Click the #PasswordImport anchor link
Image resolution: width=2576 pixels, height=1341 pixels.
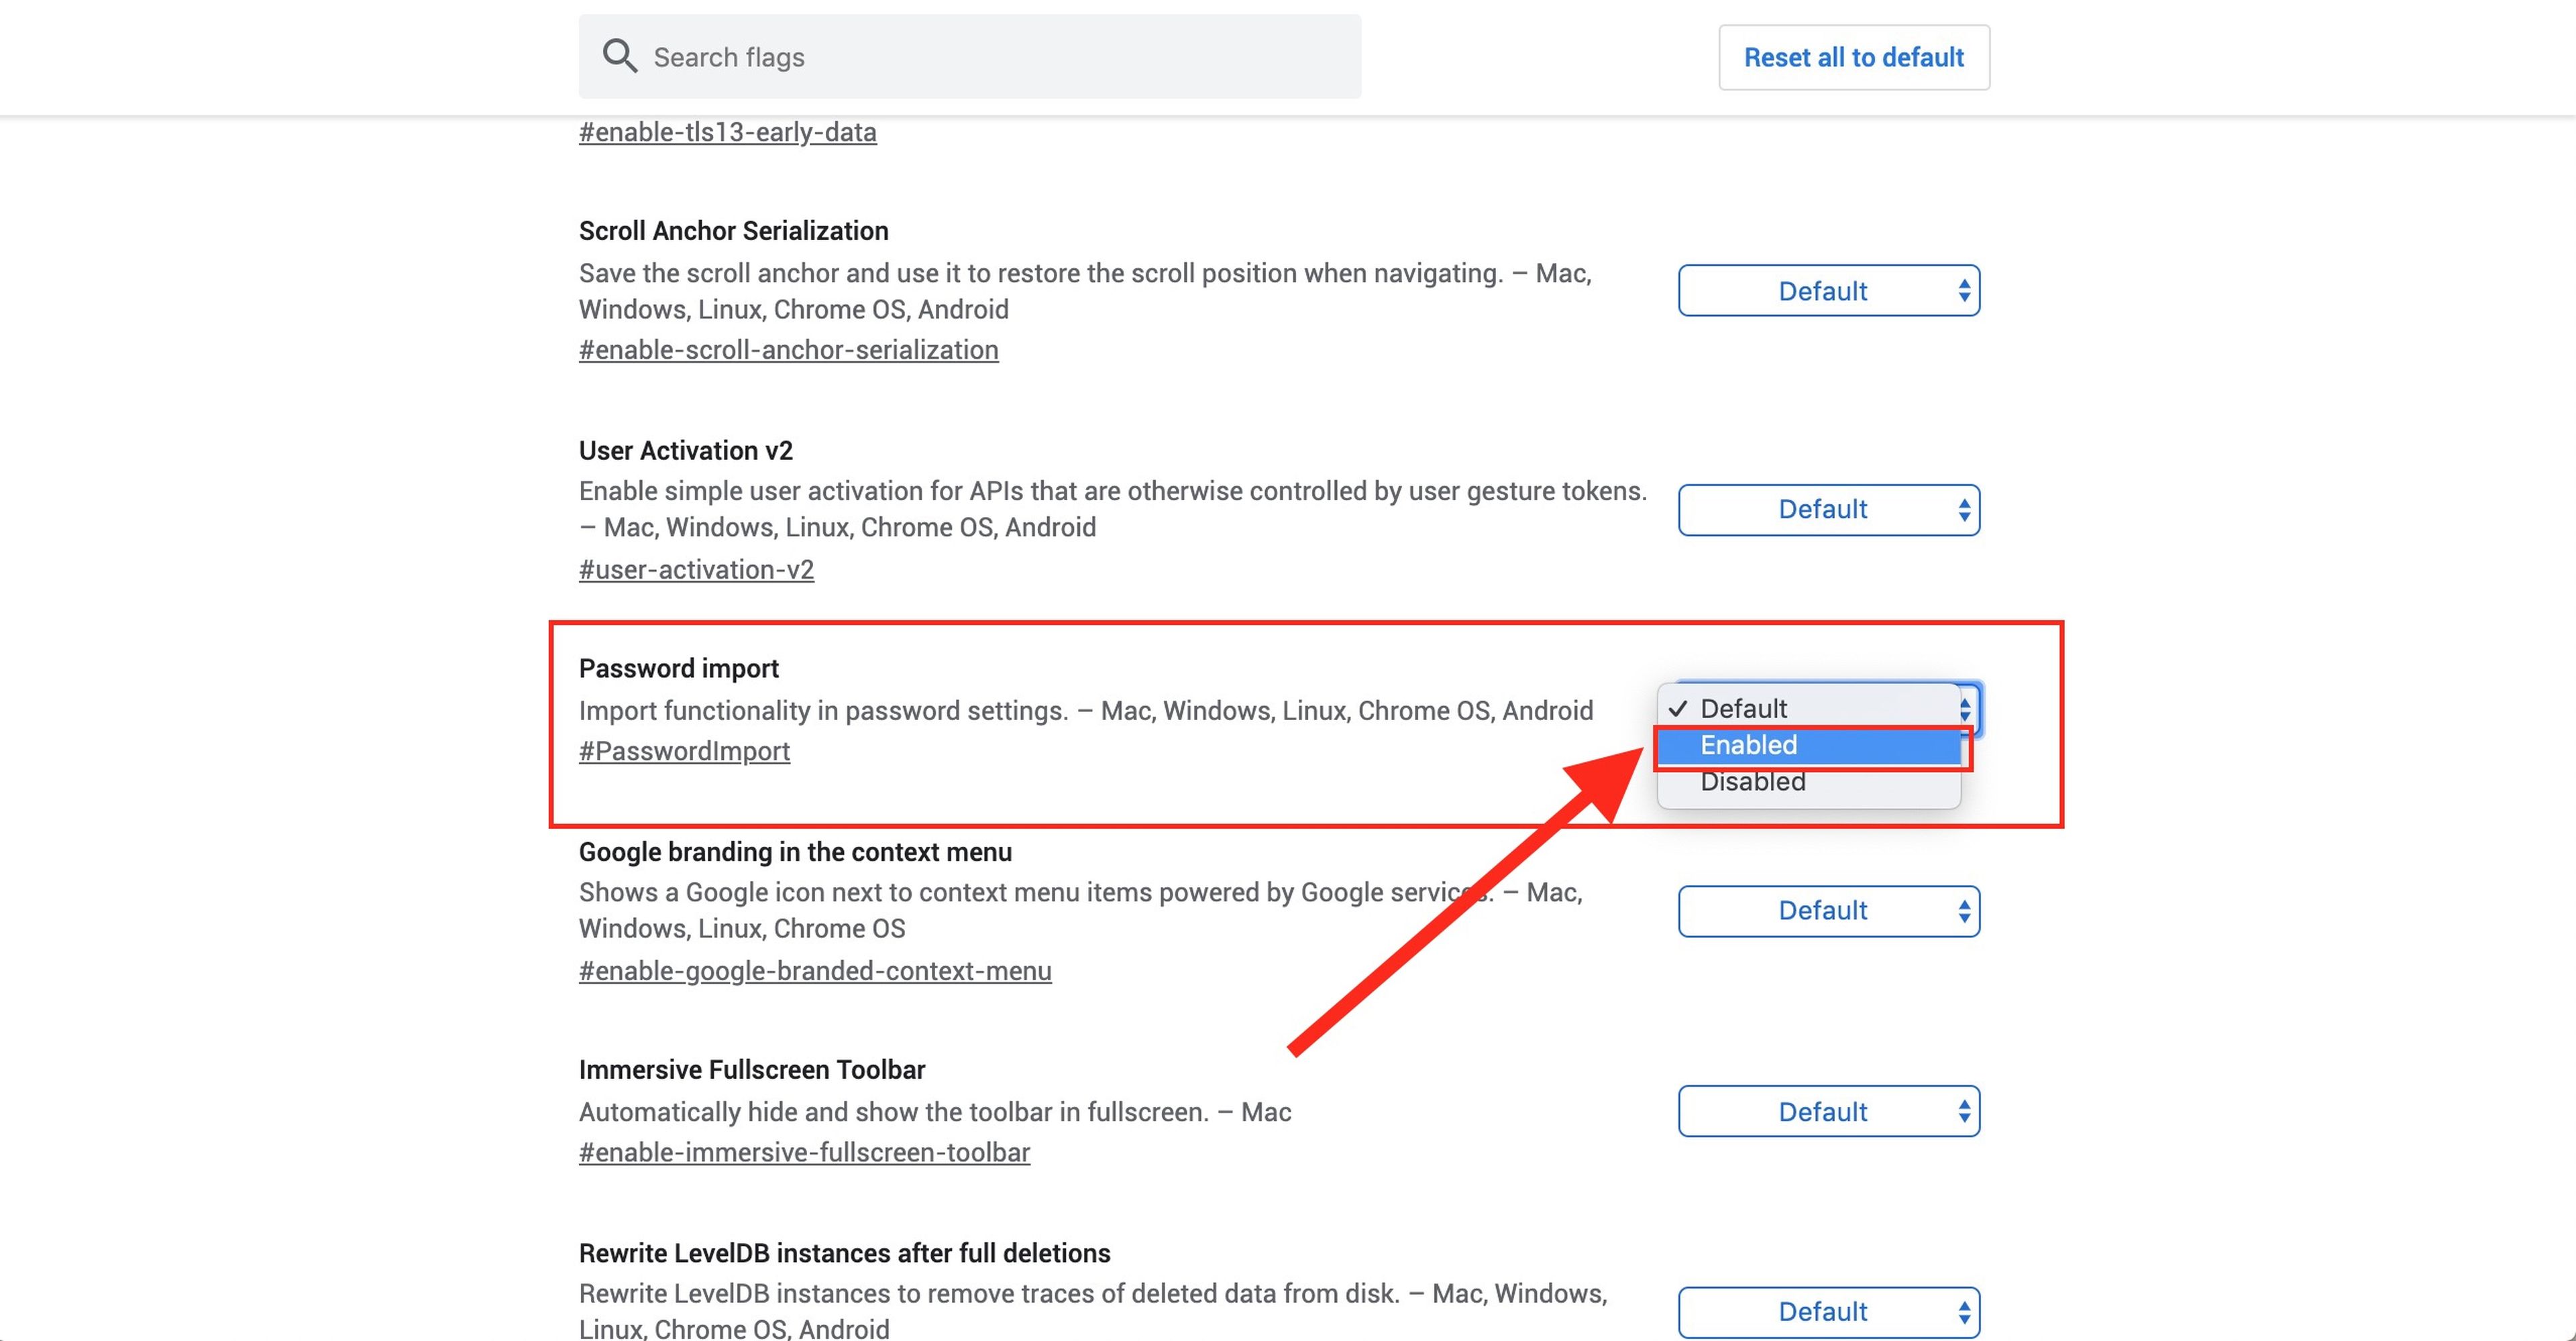(x=684, y=752)
